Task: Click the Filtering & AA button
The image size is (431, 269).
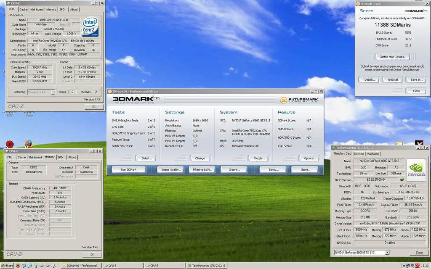Action: coord(202,170)
